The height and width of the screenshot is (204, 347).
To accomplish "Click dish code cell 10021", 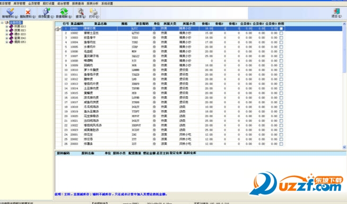I will tap(74, 121).
